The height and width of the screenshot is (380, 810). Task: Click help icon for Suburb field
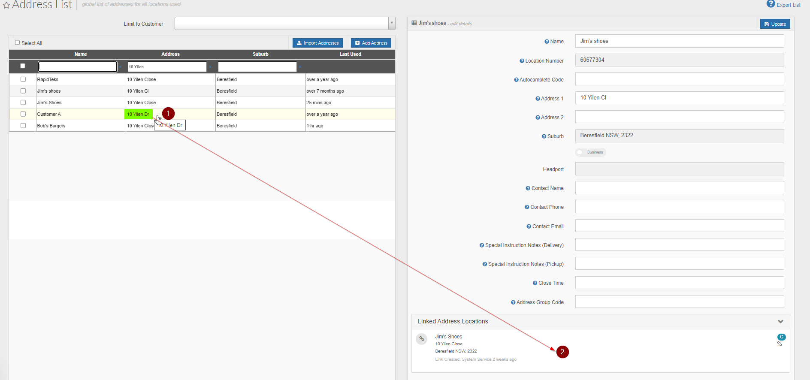pyautogui.click(x=544, y=136)
